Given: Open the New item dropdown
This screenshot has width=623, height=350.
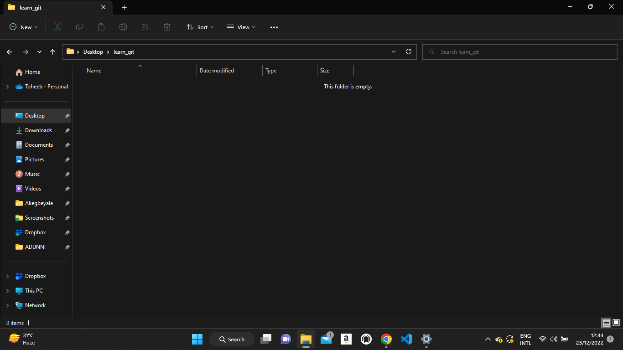Looking at the screenshot, I should (x=24, y=27).
